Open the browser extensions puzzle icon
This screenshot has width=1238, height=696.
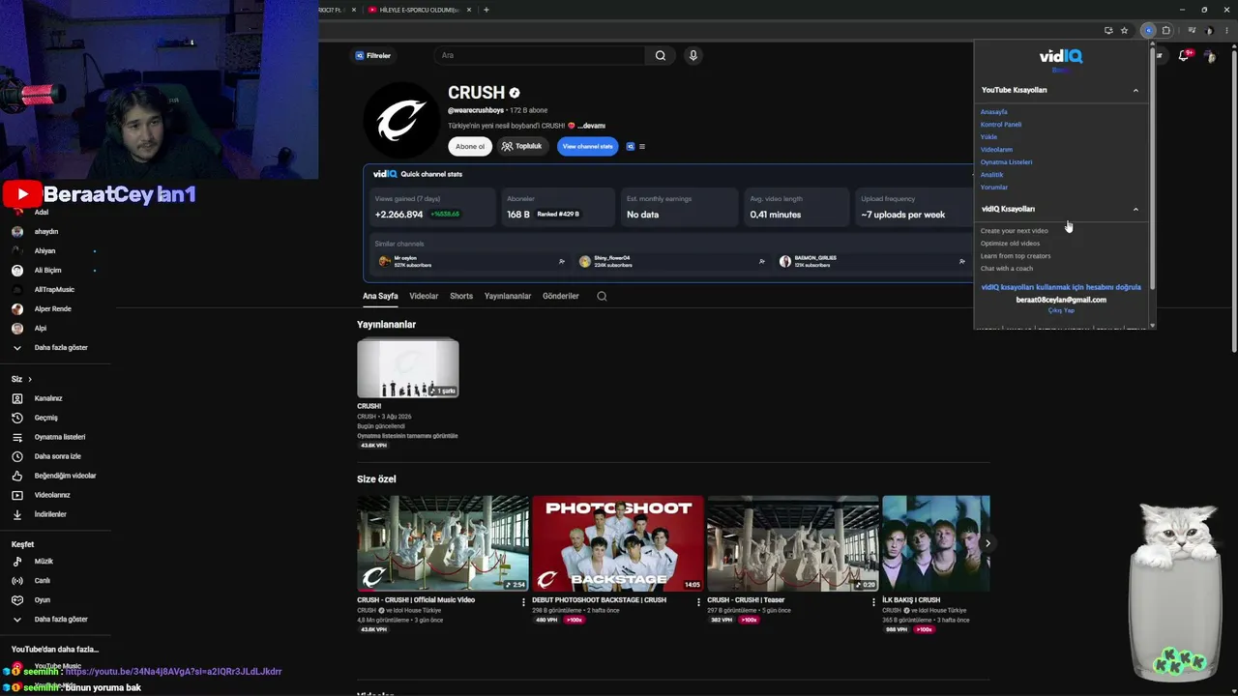click(1165, 30)
